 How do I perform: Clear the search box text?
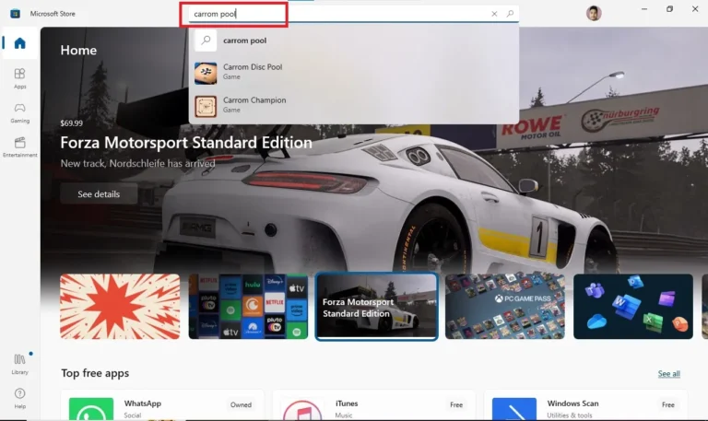[494, 14]
